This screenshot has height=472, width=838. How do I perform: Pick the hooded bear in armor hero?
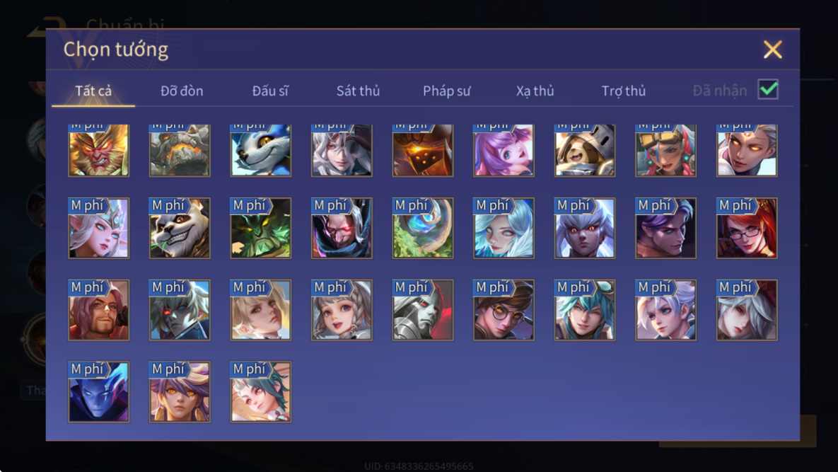(585, 150)
